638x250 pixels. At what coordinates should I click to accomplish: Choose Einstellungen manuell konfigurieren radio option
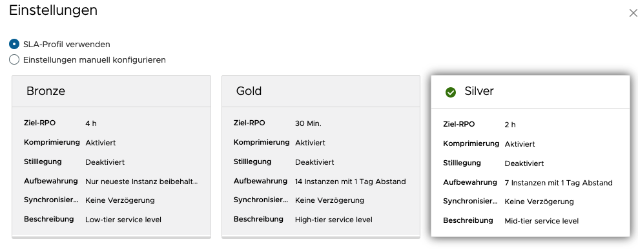14,59
